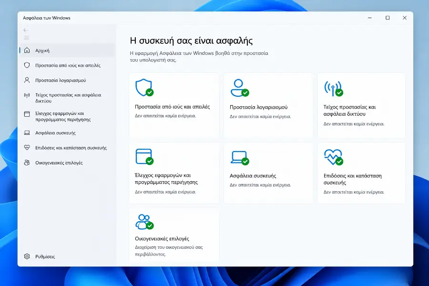429x286 pixels.
Task: Click the Διαχείριση του οικογενειακού σας περιβάλλοντος text
Action: 169,251
